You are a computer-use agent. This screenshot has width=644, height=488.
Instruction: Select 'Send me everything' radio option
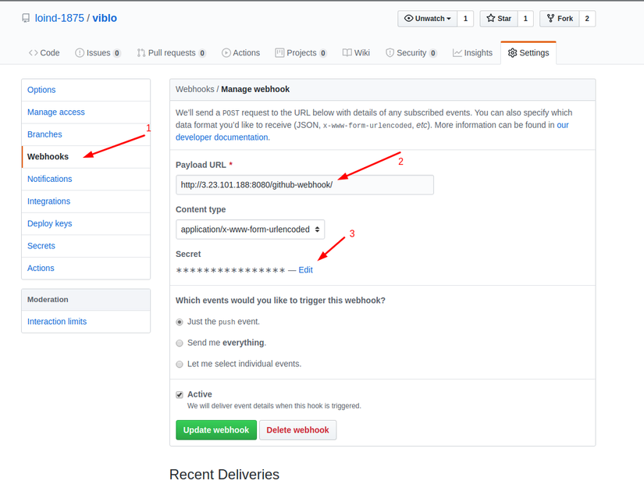point(180,343)
